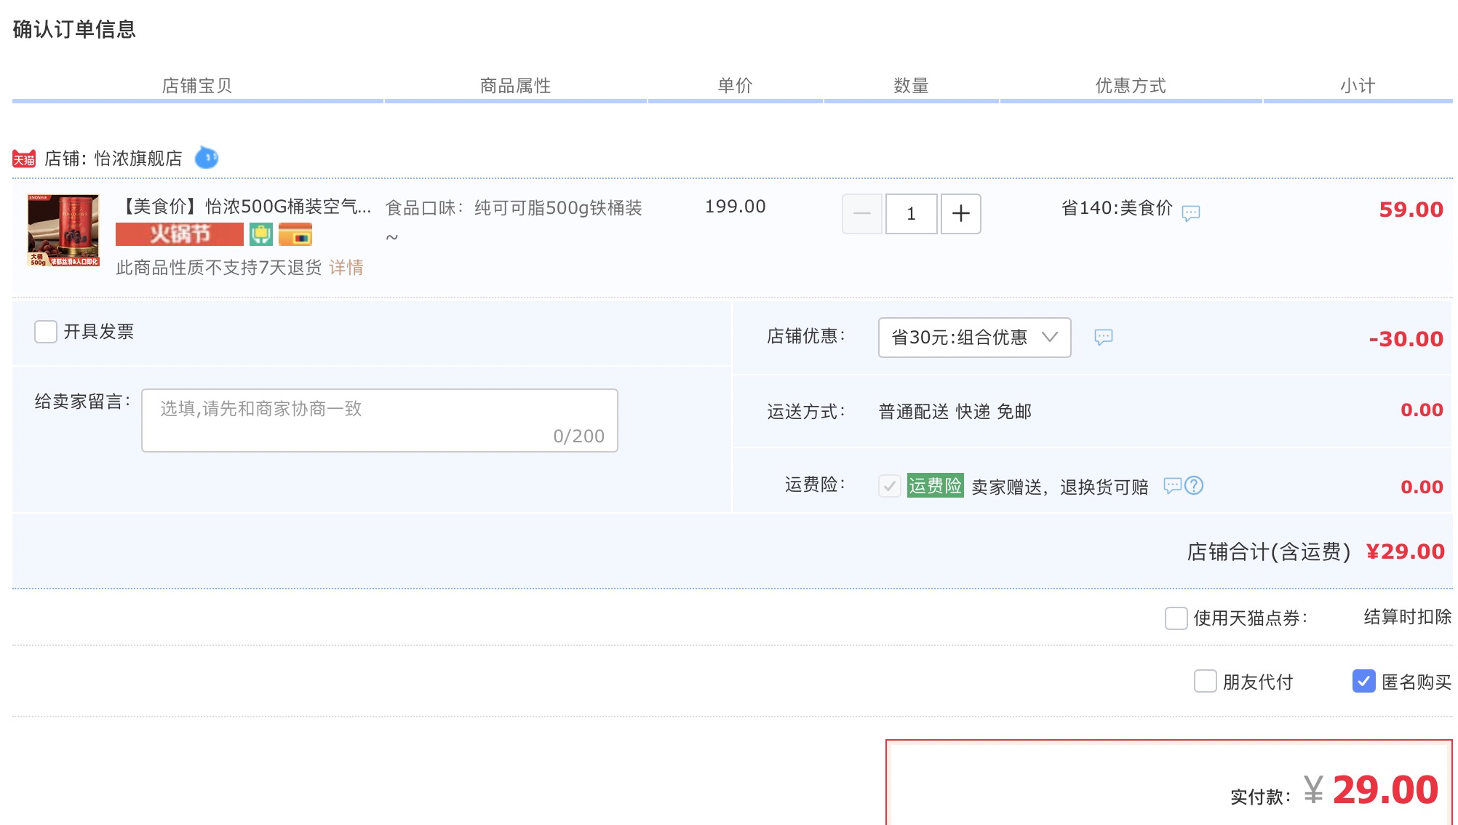Increase the item quantity with plus button

961,214
